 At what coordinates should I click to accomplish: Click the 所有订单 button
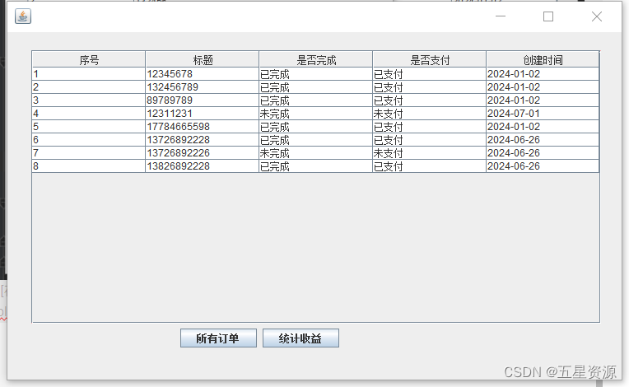[218, 338]
